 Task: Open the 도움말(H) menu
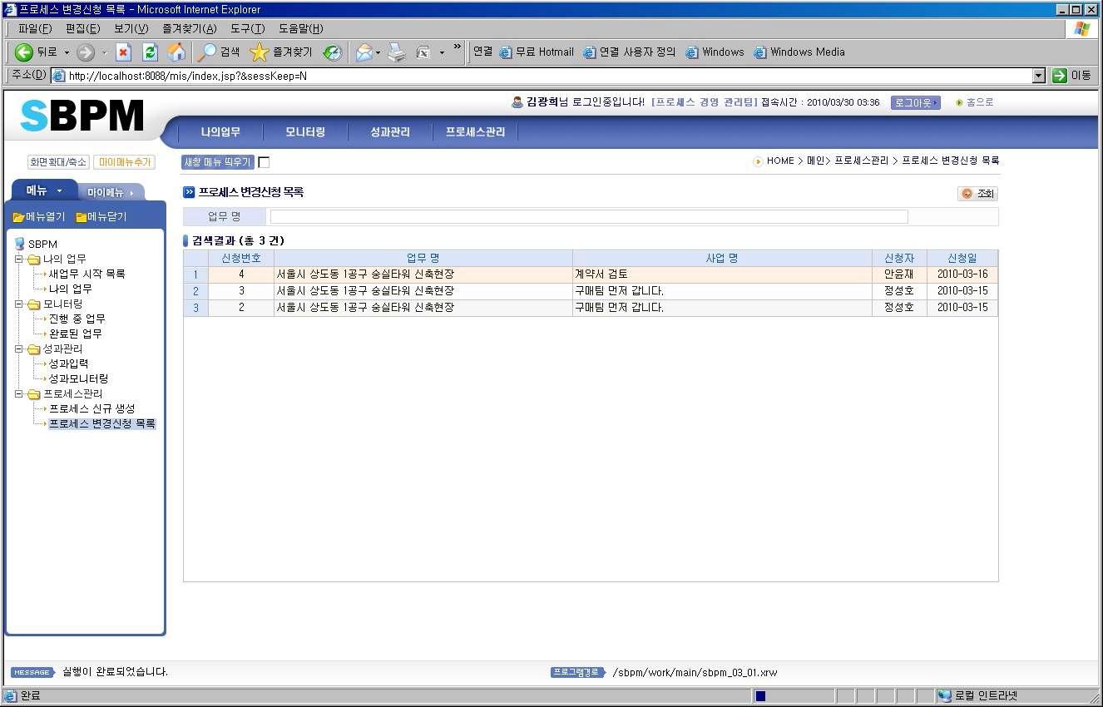(x=300, y=29)
